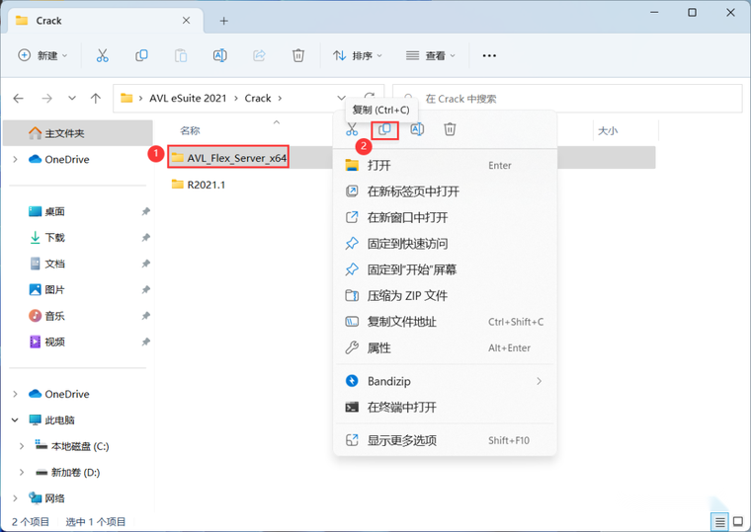Viewport: 751px width, 532px height.
Task: Click the toolbar cut scissors icon
Action: click(x=102, y=55)
